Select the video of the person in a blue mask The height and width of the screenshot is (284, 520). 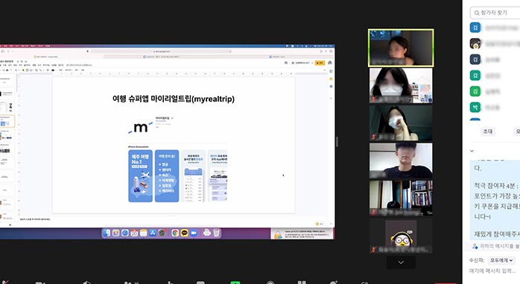pos(401,123)
